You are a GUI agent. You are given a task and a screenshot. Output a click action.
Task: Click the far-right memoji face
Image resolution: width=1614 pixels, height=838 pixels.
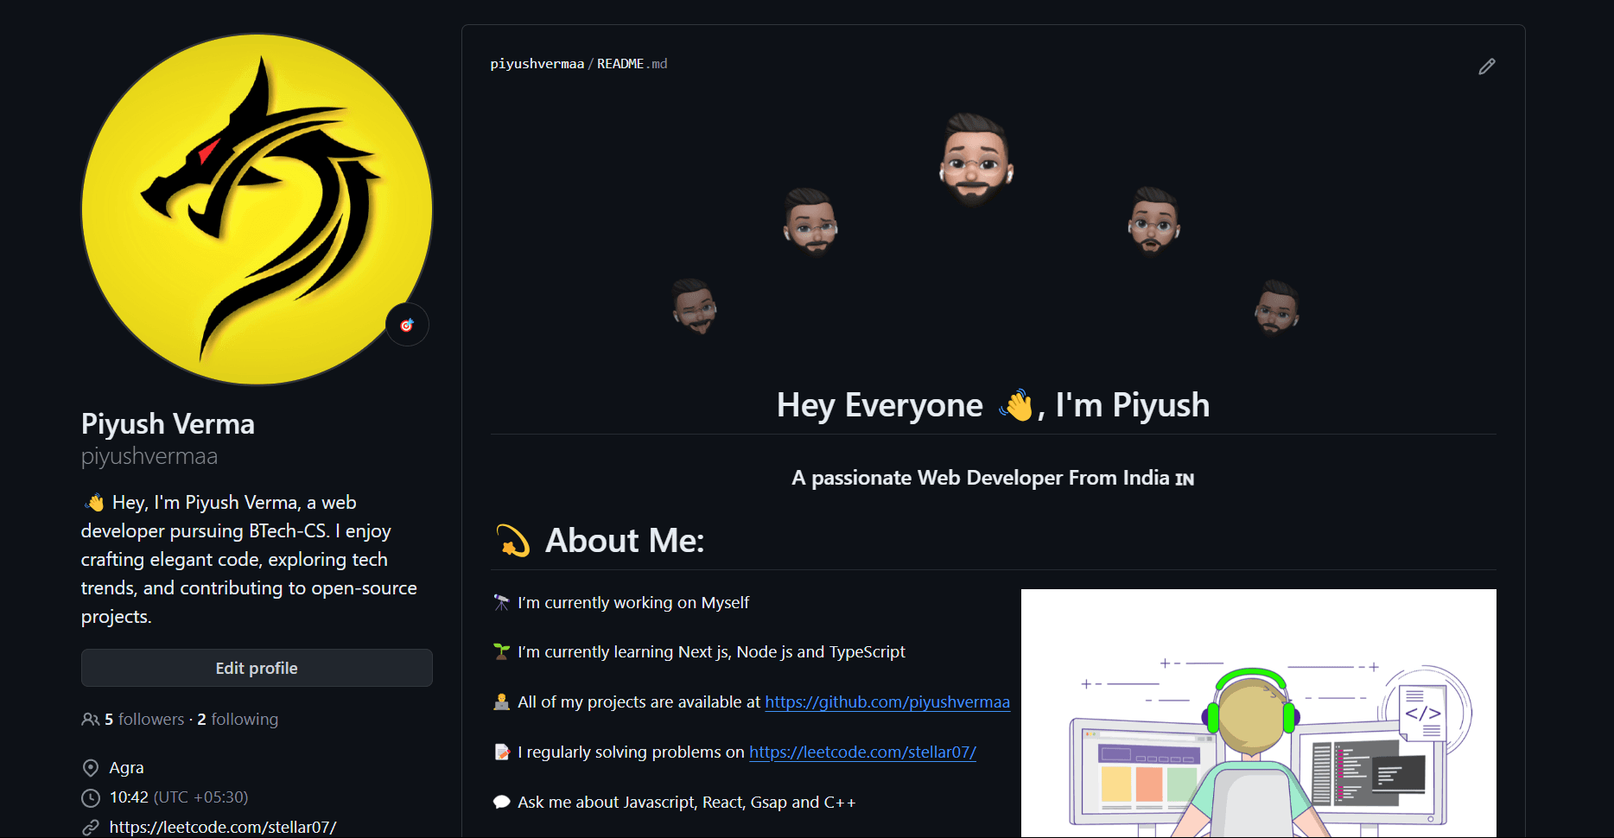pos(1276,307)
